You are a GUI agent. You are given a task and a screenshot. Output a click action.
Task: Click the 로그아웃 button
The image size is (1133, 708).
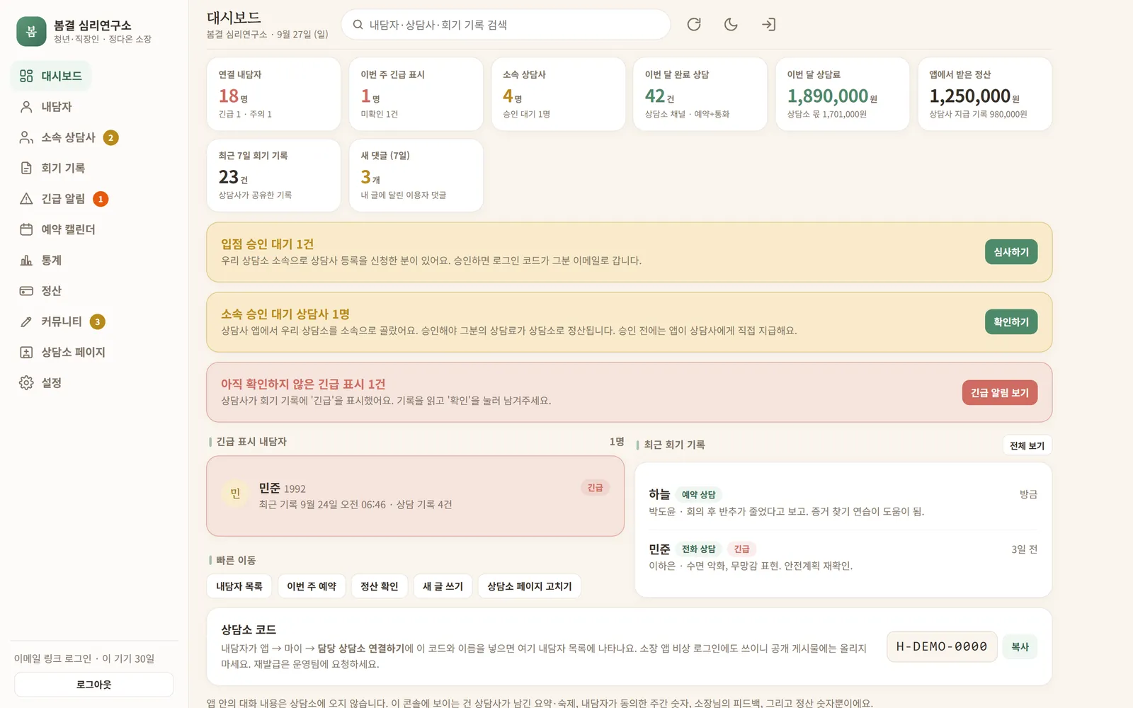[94, 685]
